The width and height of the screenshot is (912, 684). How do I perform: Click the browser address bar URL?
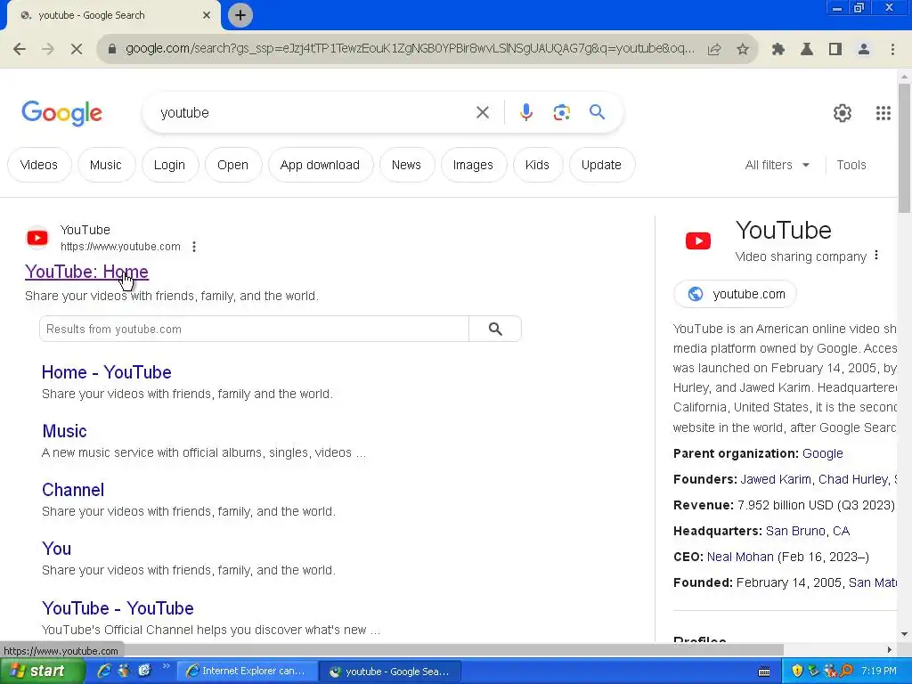coord(410,49)
